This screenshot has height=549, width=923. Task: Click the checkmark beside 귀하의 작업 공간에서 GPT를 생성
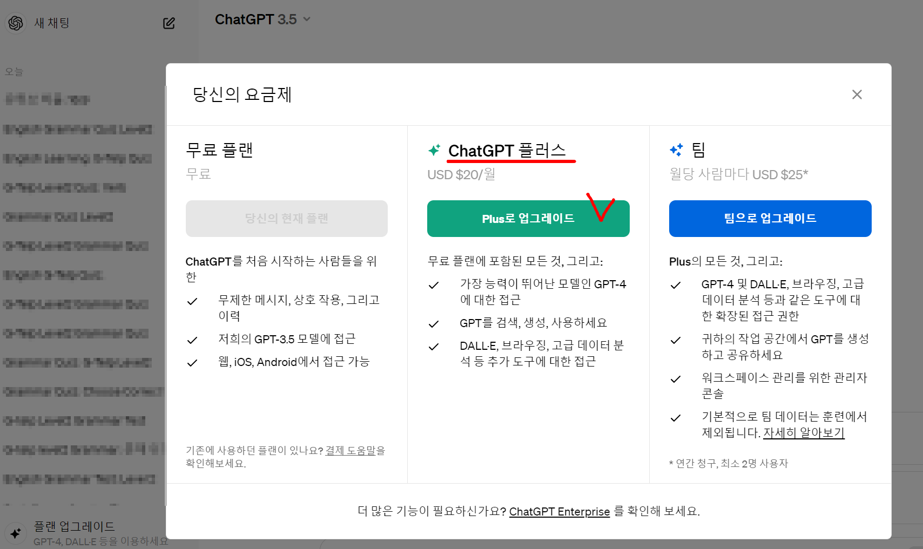point(676,340)
